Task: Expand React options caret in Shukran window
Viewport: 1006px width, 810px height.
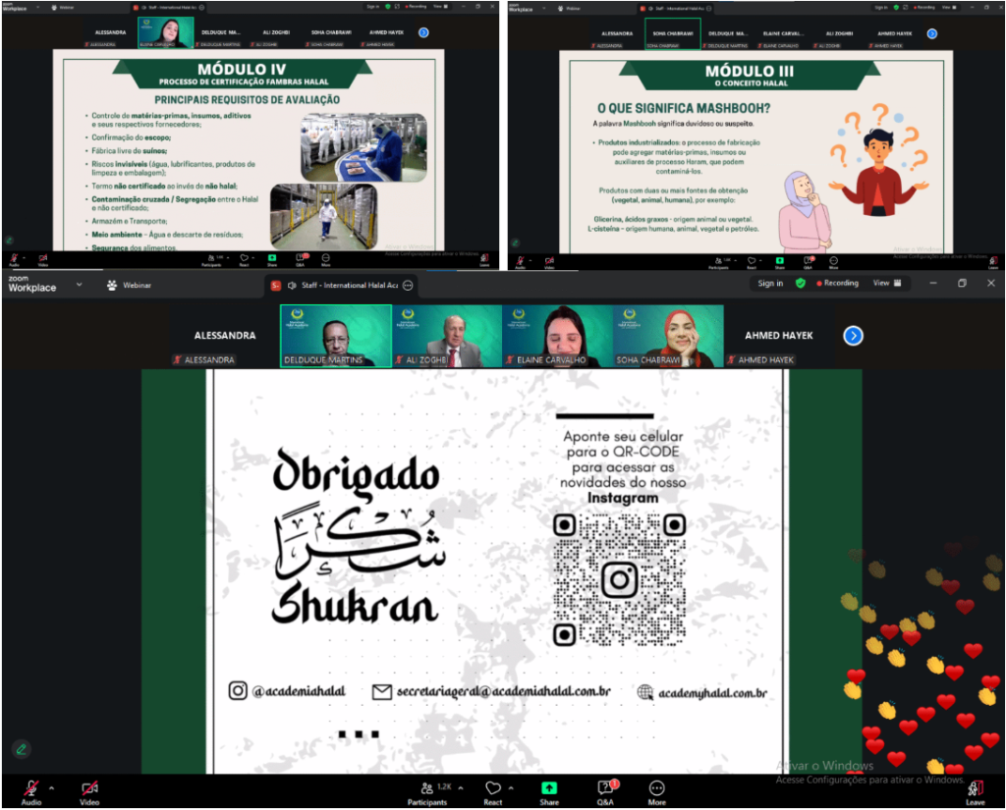Action: point(511,788)
